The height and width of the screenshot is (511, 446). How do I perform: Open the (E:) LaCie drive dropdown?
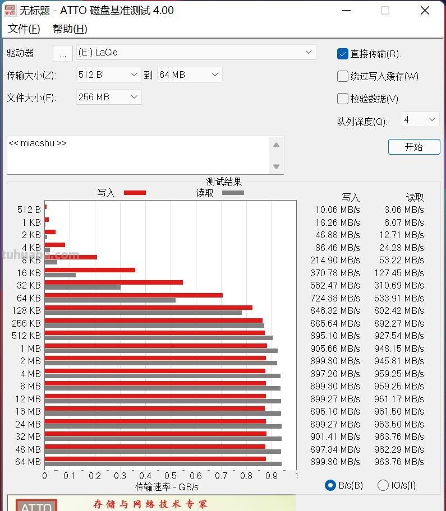pos(196,52)
